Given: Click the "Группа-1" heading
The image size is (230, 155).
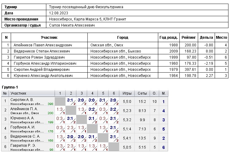Looking at the screenshot, I should click(10, 87).
